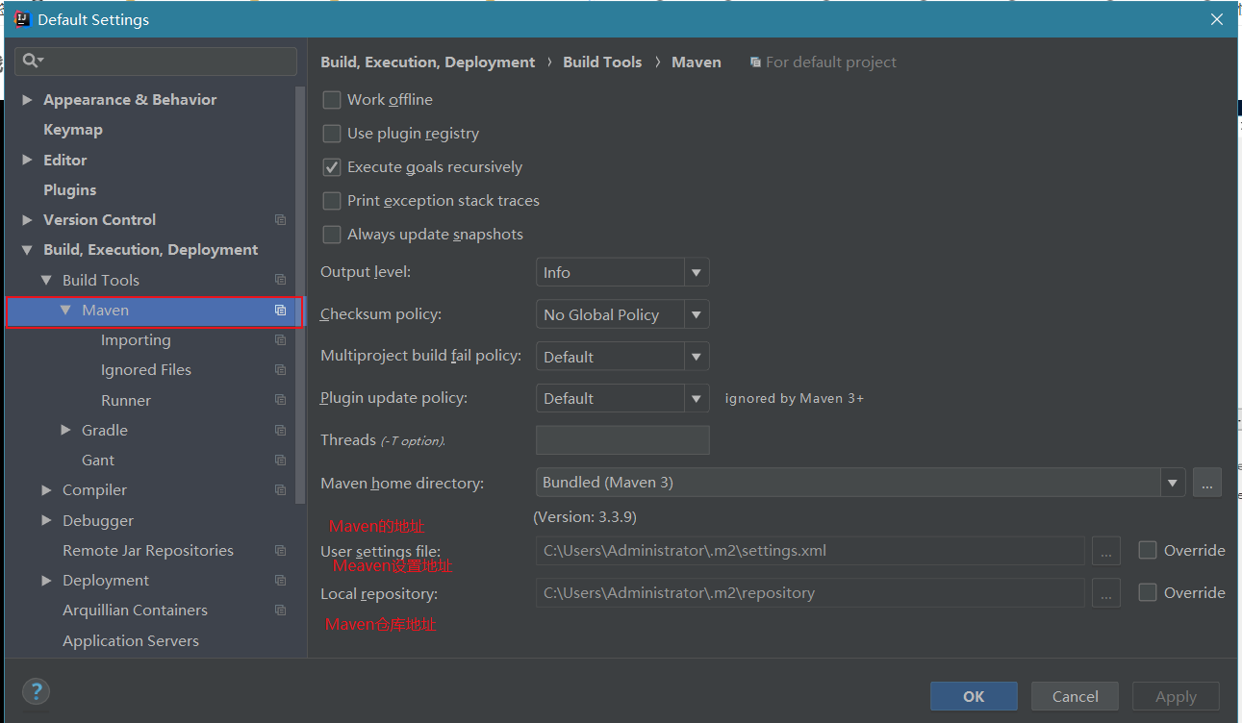
Task: Tick Override for User settings file
Action: coord(1148,551)
